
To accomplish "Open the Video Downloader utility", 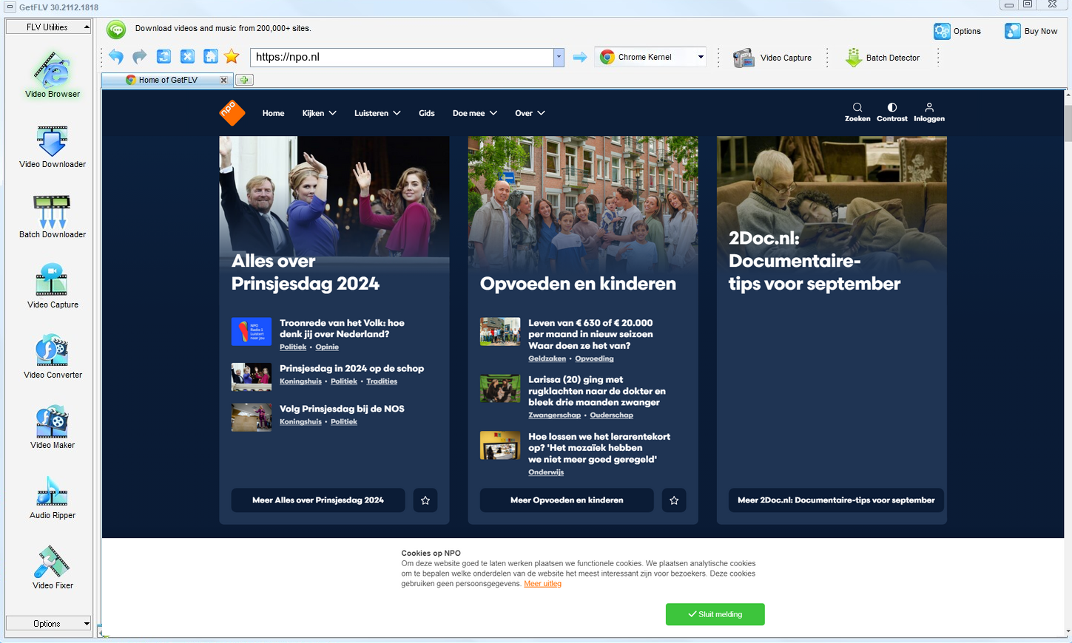I will click(53, 146).
